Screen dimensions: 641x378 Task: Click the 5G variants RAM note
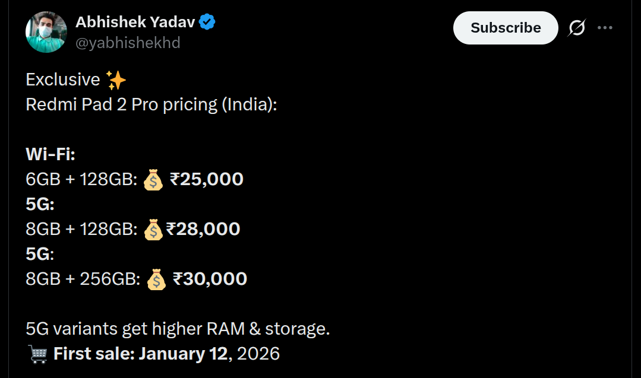point(178,328)
